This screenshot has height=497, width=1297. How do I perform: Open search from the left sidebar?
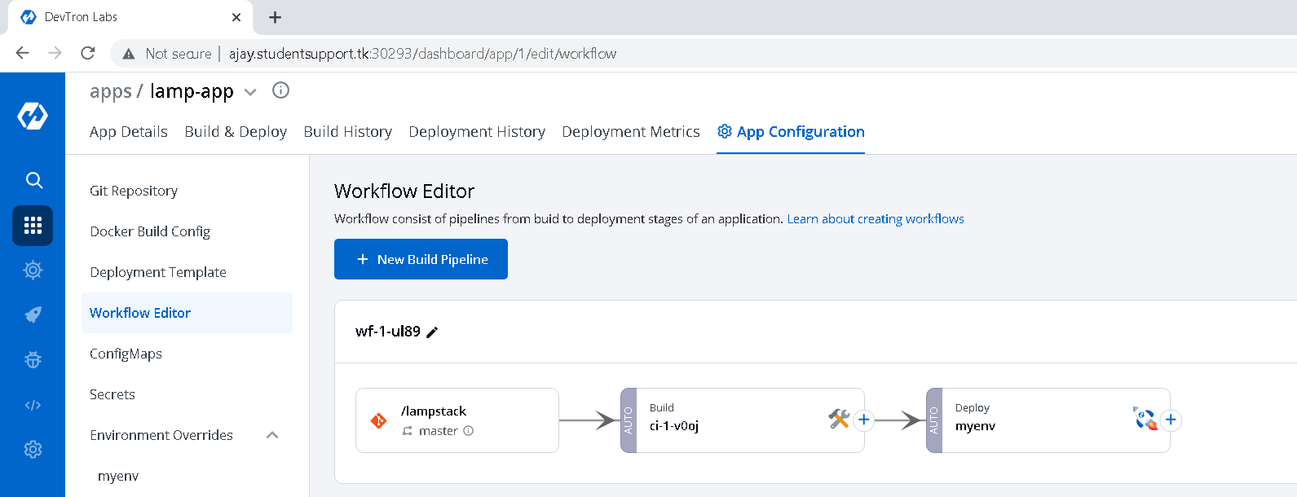click(33, 180)
